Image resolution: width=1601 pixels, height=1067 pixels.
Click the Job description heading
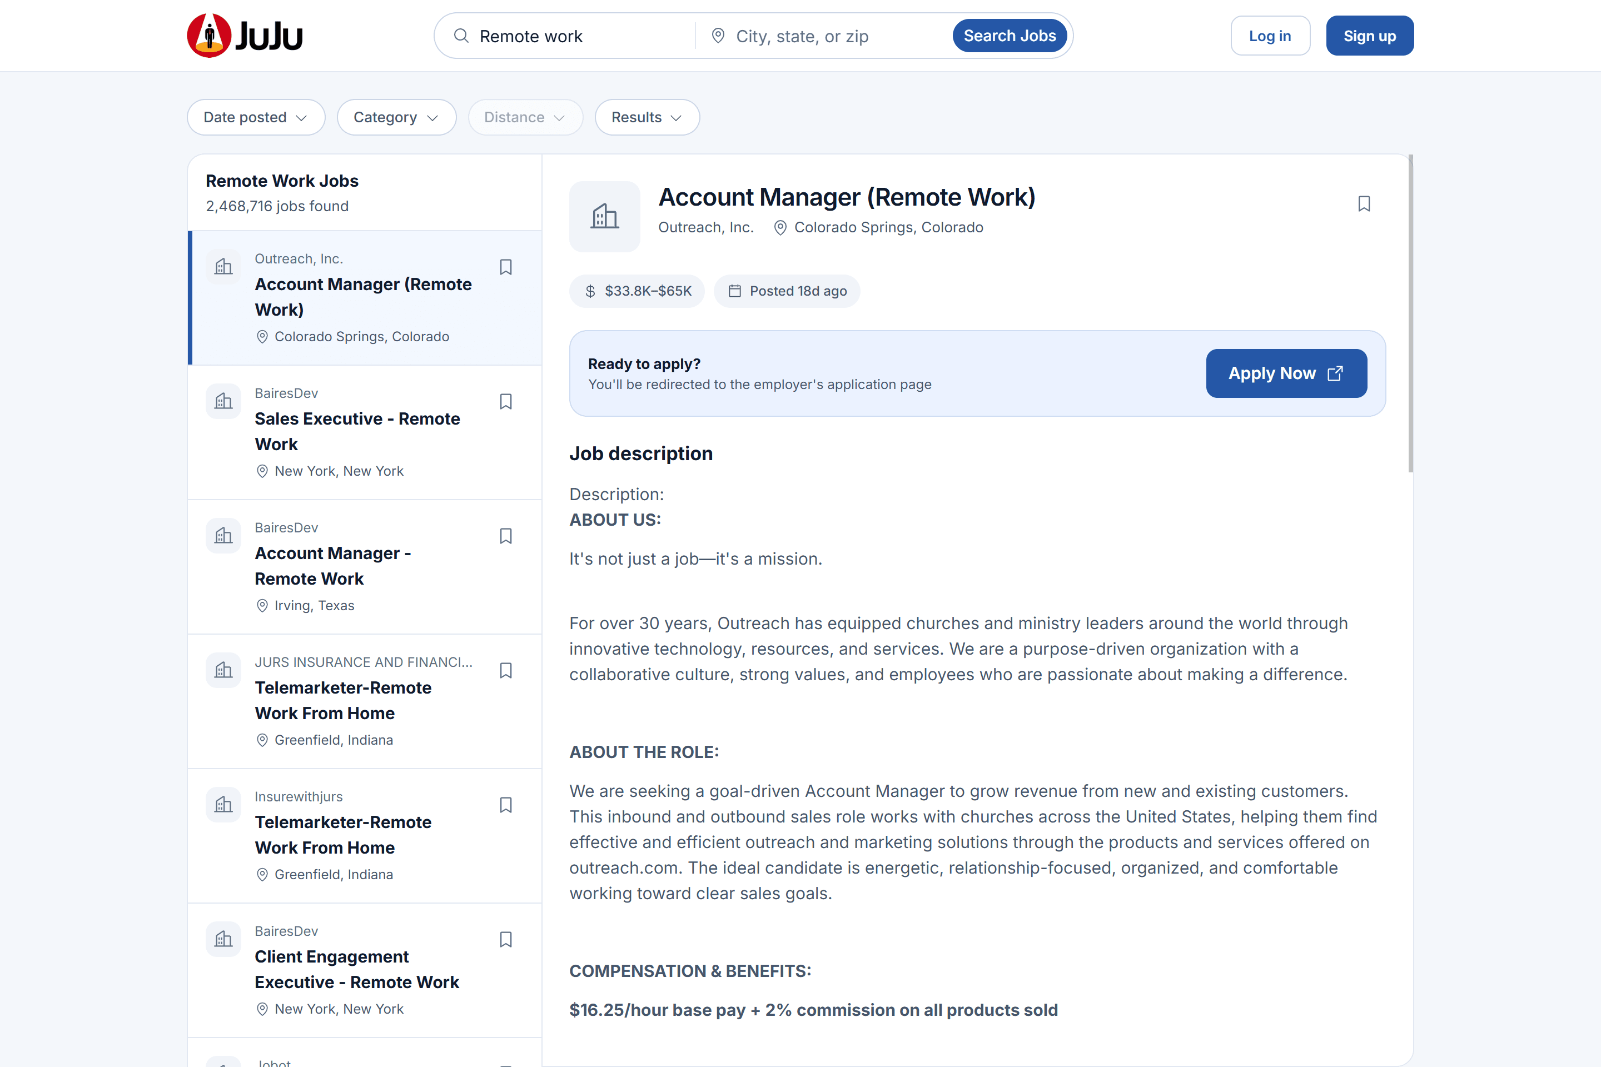[641, 453]
